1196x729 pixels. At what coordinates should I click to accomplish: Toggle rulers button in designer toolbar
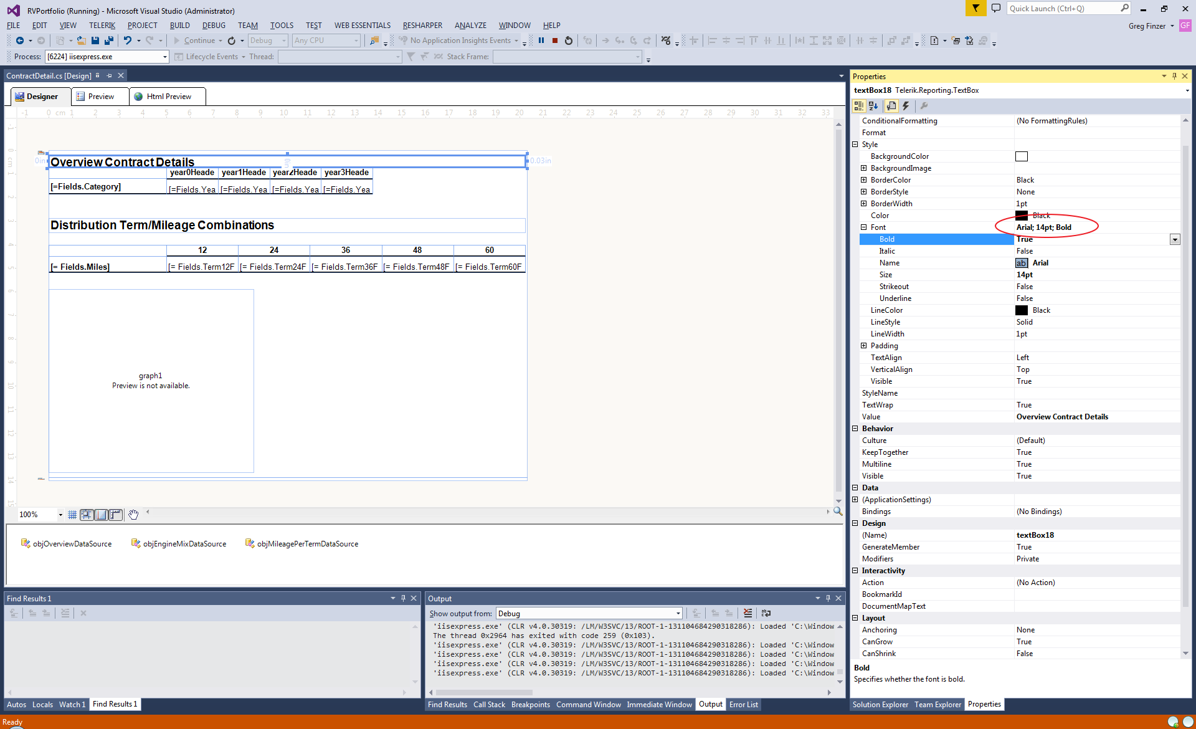(115, 515)
